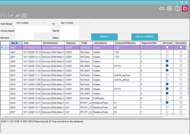Image resolution: width=190 pixels, height=134 pixels.
Task: Select row header arrow for test 2843
Action: click(x=5, y=47)
